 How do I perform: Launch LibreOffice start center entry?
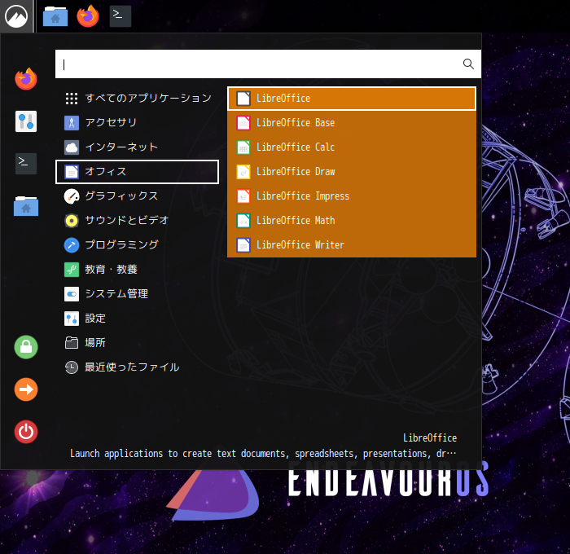point(352,99)
